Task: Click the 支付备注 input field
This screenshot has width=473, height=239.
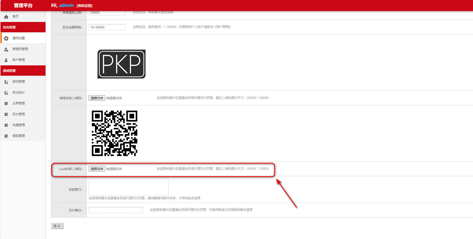Action: [116, 210]
